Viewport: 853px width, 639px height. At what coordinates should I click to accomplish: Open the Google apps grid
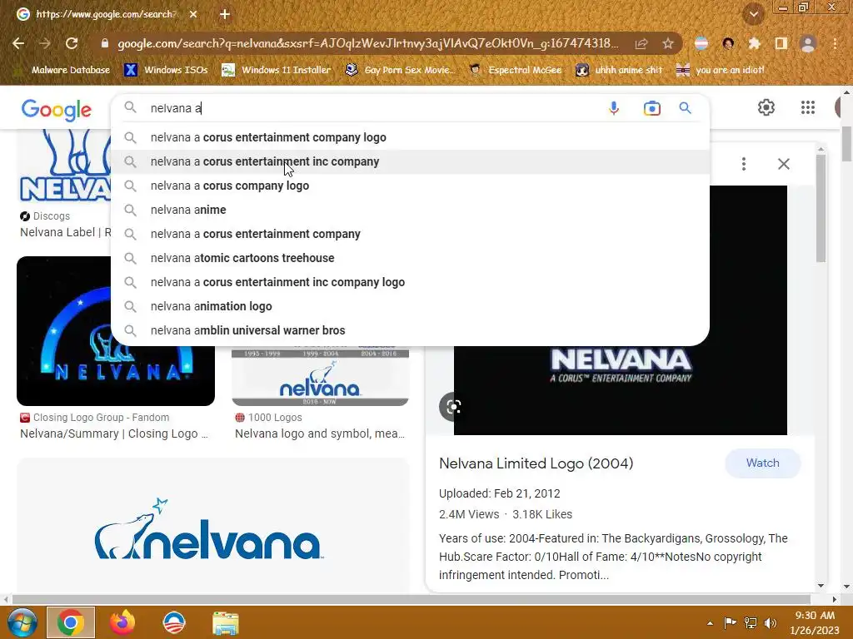click(808, 107)
